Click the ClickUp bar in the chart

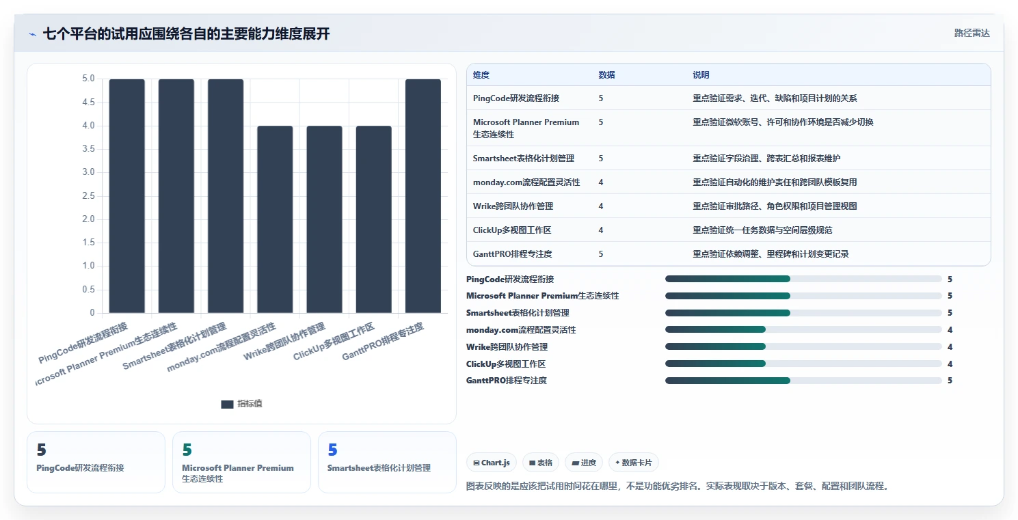374,219
